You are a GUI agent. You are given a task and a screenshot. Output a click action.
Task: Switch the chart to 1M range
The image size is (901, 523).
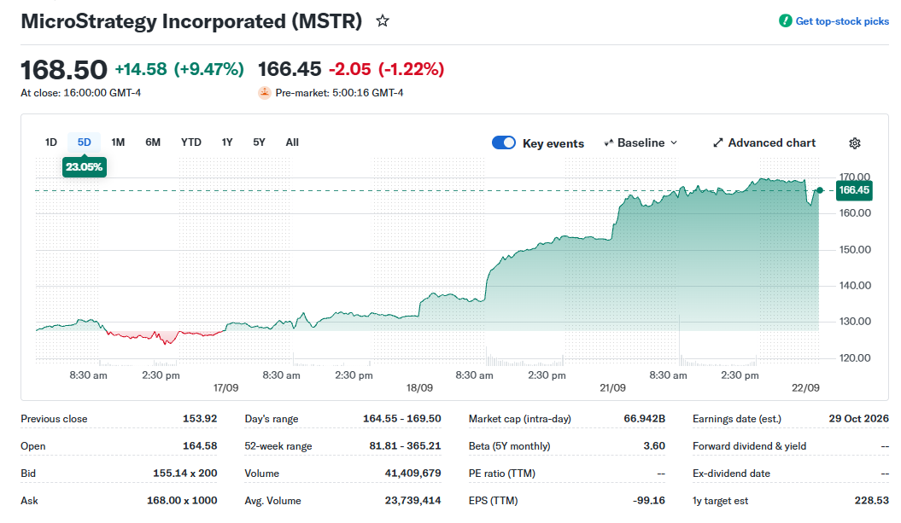click(118, 142)
